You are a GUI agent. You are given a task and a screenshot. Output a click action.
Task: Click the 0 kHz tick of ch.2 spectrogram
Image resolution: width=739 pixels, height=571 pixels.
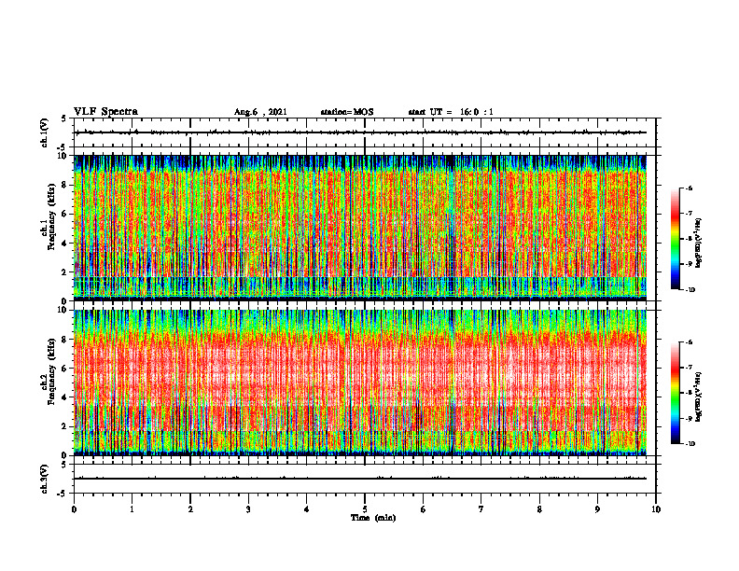click(64, 455)
